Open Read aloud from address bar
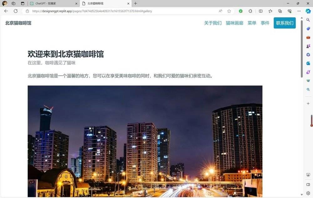Viewport: 313px width, 198px height. coord(220,11)
